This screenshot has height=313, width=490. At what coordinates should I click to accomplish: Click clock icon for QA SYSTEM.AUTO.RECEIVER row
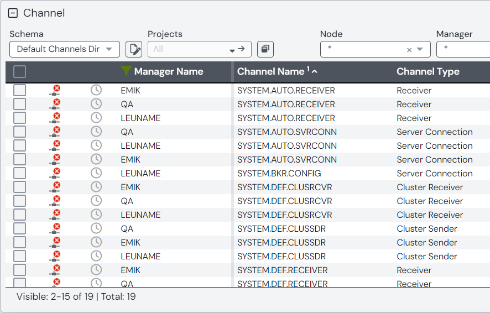pos(96,104)
